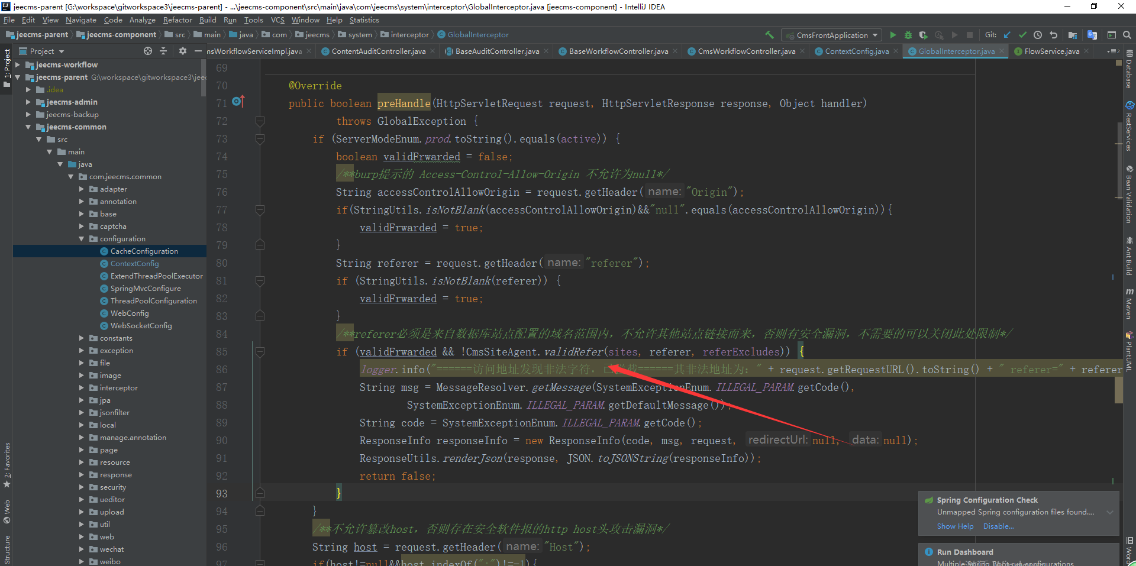Start debugging with the green bug icon
Image resolution: width=1136 pixels, height=566 pixels.
click(908, 35)
